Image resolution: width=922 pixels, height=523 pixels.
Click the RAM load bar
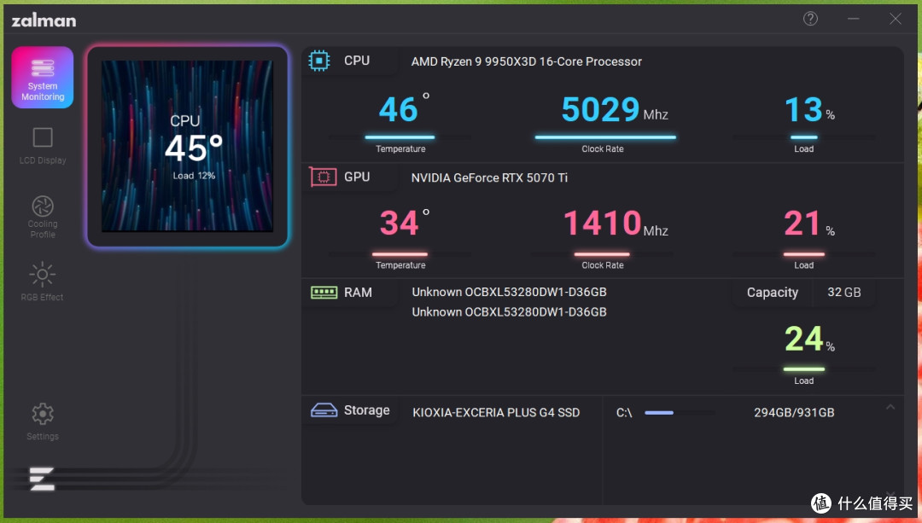click(804, 369)
